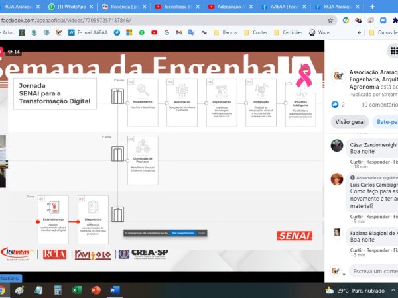The height and width of the screenshot is (298, 398).
Task: Open the Certidões bookmarks folder
Action: coord(289,32)
